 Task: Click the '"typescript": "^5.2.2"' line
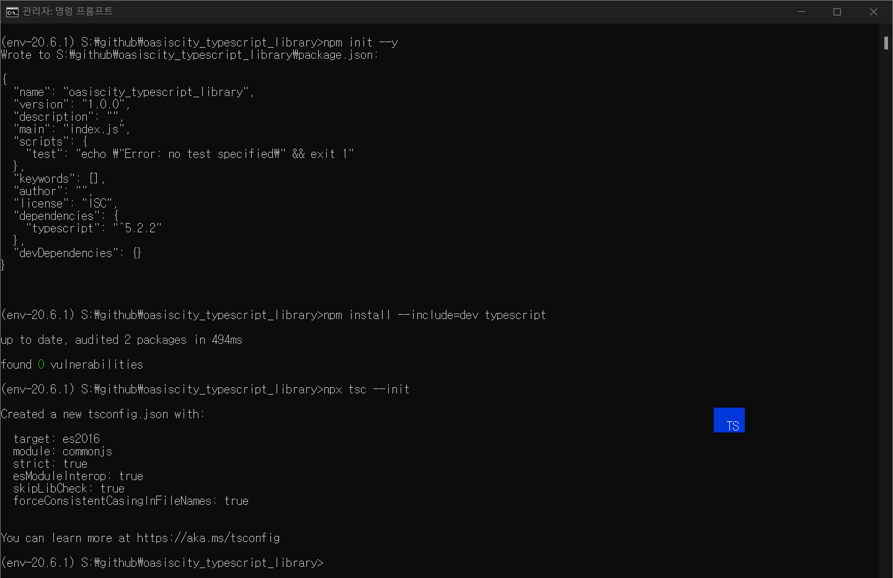coord(94,228)
